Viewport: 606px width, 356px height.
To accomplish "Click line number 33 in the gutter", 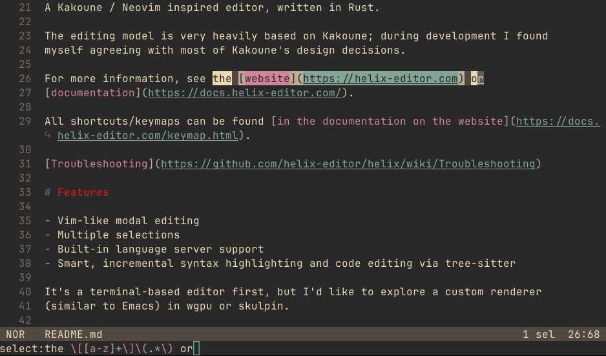I will point(25,193).
